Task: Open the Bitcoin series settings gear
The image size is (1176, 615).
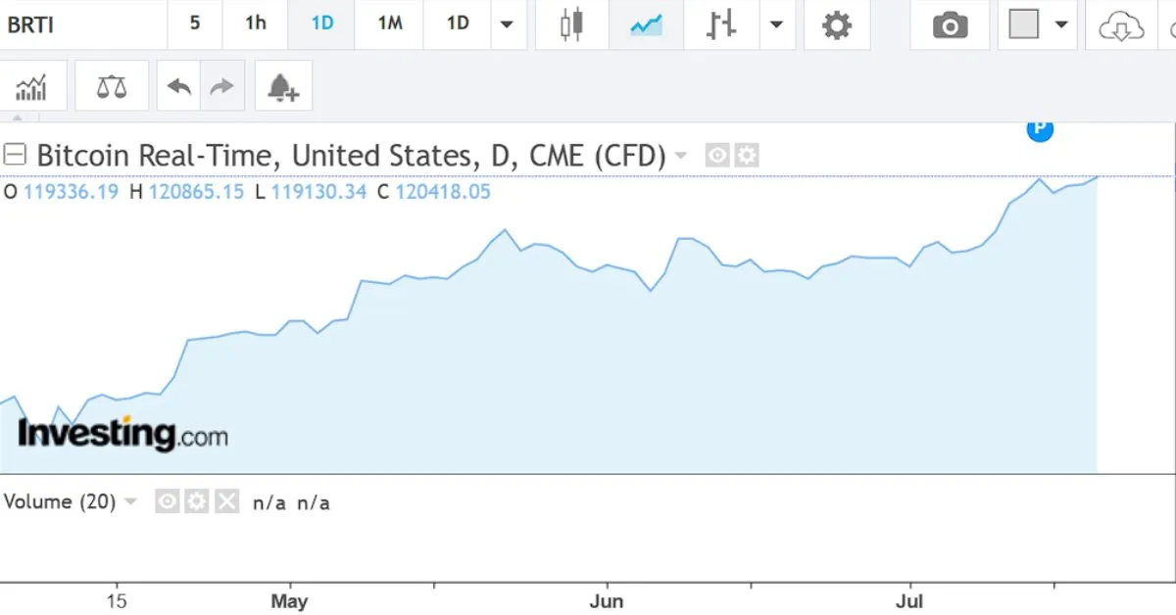Action: pyautogui.click(x=747, y=155)
